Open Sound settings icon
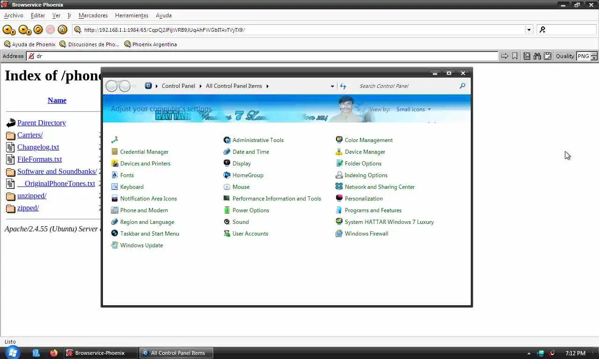Screen dimensions: 599x359 (x=227, y=222)
